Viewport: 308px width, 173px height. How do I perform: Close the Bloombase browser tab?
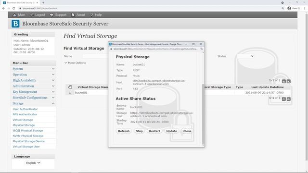(x=37, y=3)
